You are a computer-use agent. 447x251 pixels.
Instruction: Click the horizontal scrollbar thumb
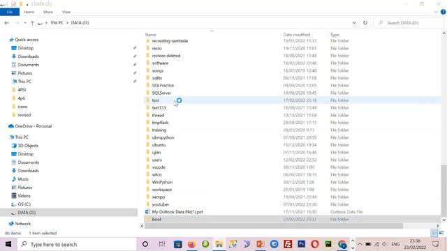click(274, 226)
